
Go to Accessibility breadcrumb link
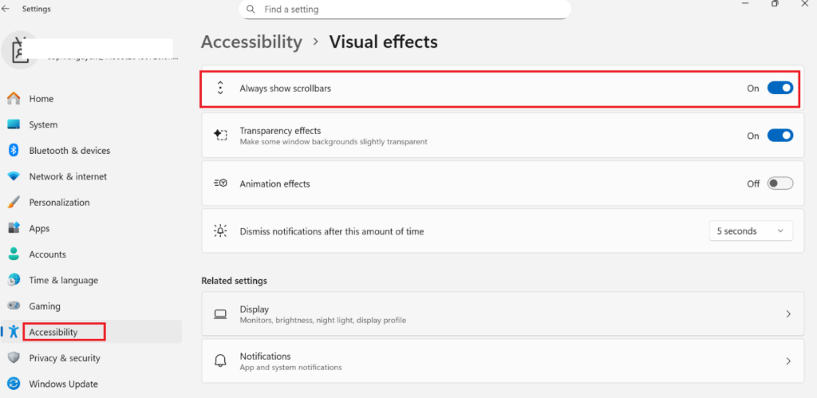251,41
